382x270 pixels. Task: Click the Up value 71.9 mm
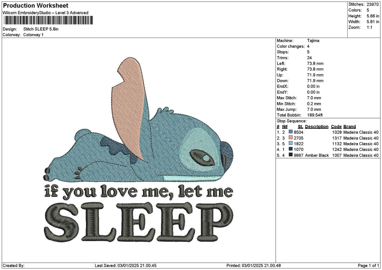coord(315,75)
